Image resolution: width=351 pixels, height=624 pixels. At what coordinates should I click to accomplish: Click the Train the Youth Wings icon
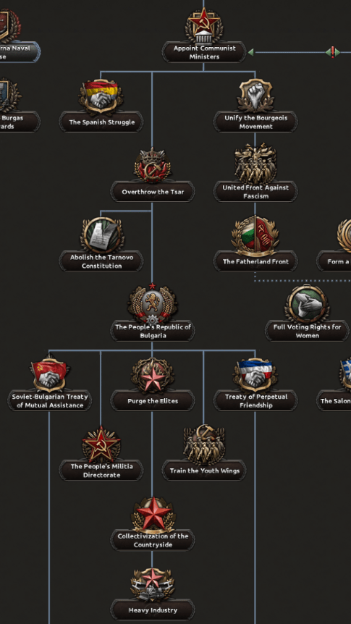pos(204,444)
